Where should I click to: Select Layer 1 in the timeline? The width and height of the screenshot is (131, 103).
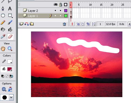click(43, 16)
